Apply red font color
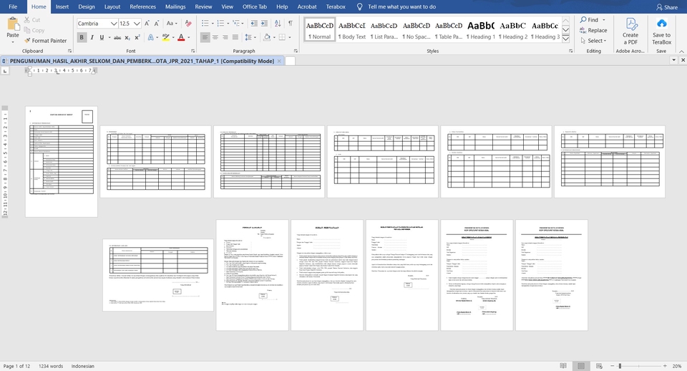Viewport: 687px width, 371px height. pos(181,38)
